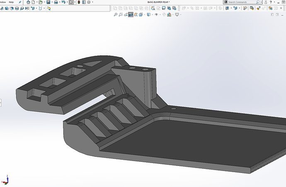
Task: Open View Orientation cube
Action: [x=141, y=14]
